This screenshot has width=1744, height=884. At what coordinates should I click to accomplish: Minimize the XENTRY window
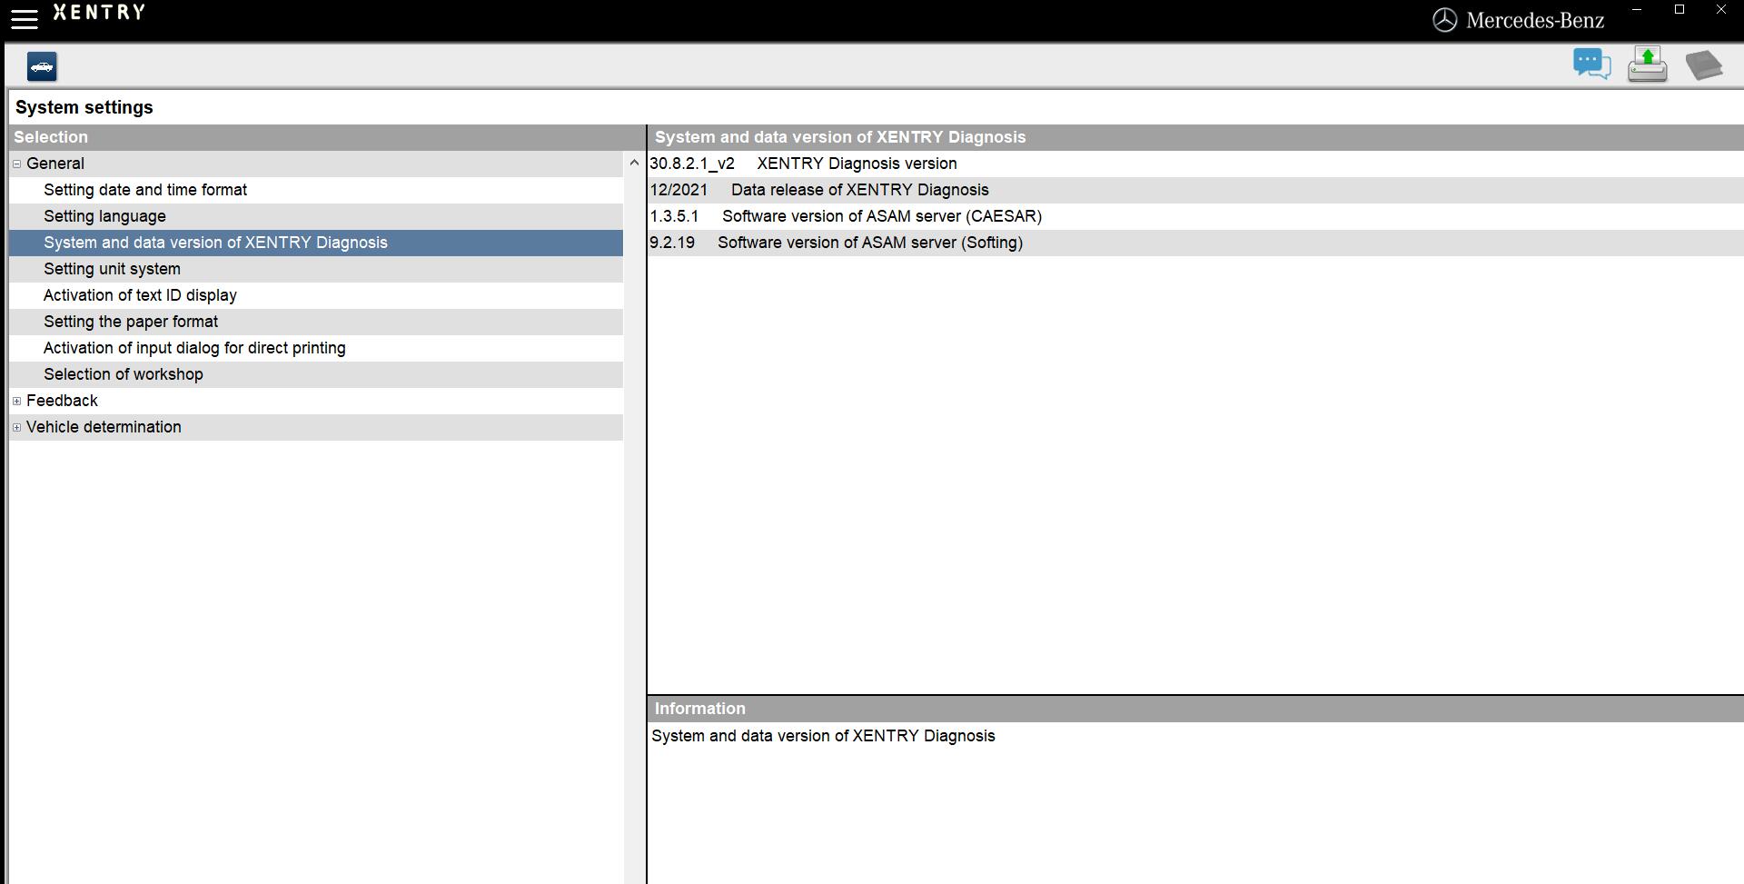[1637, 10]
